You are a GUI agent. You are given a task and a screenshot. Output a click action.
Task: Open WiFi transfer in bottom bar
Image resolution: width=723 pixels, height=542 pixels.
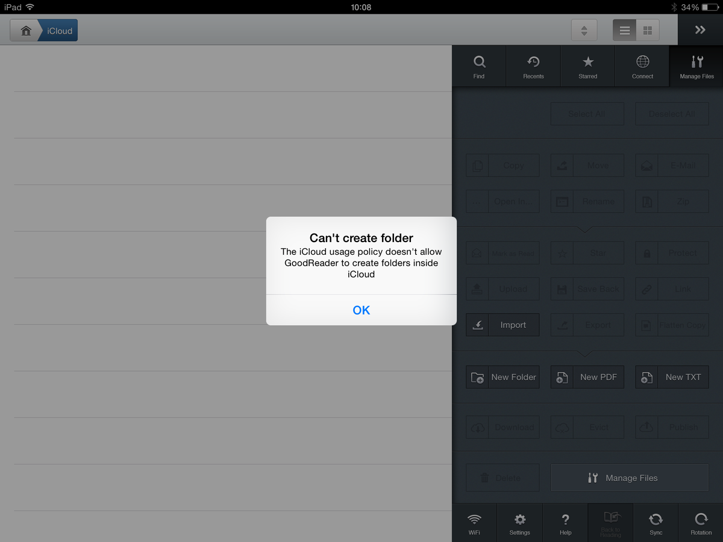tap(474, 523)
